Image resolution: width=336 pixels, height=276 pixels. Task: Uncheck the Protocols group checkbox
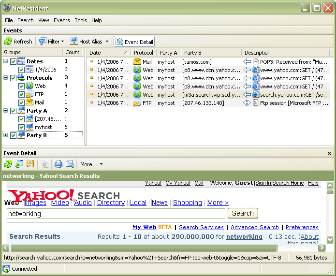click(13, 78)
